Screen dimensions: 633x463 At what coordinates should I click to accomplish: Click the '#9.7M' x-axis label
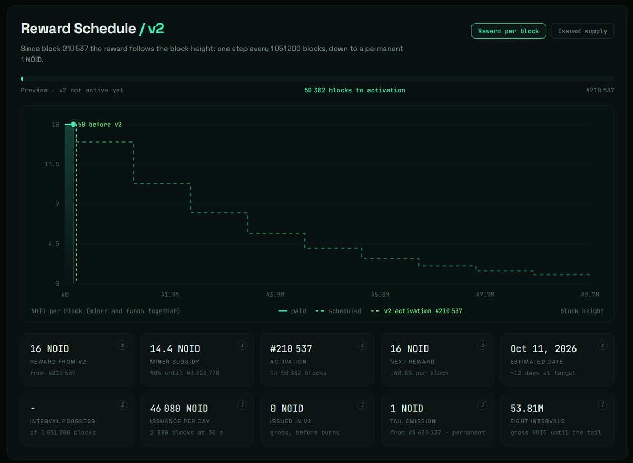click(x=590, y=295)
